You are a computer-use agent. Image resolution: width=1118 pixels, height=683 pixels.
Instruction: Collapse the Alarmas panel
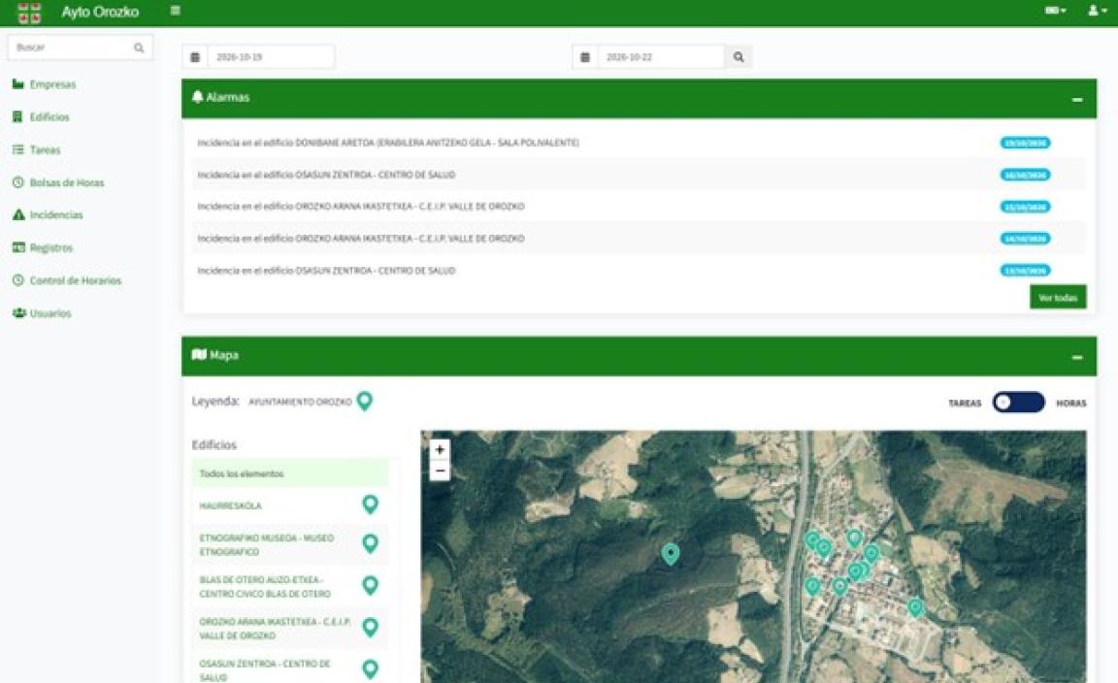(x=1076, y=99)
